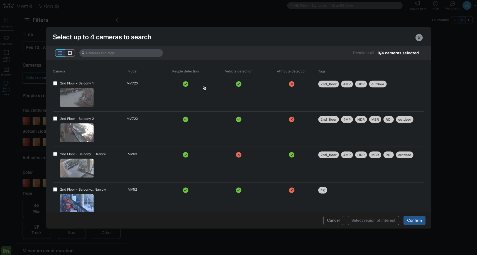
Task: Click the Deselect all link
Action: pyautogui.click(x=363, y=53)
